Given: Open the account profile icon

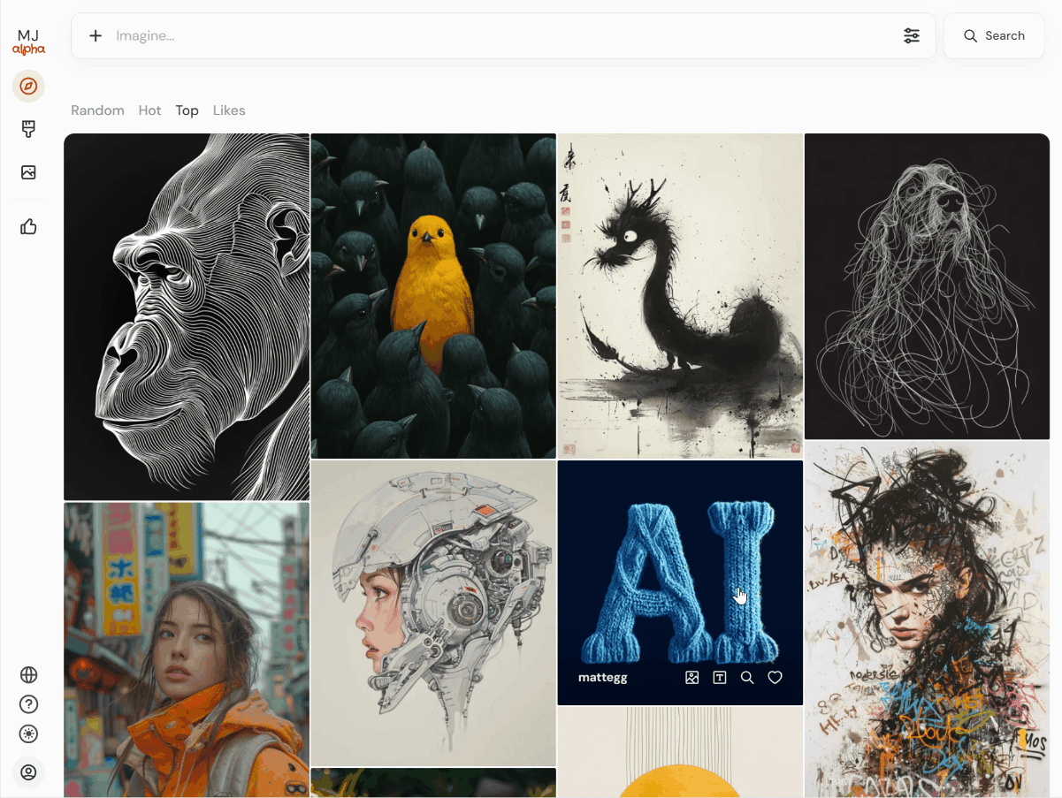Looking at the screenshot, I should [x=28, y=772].
